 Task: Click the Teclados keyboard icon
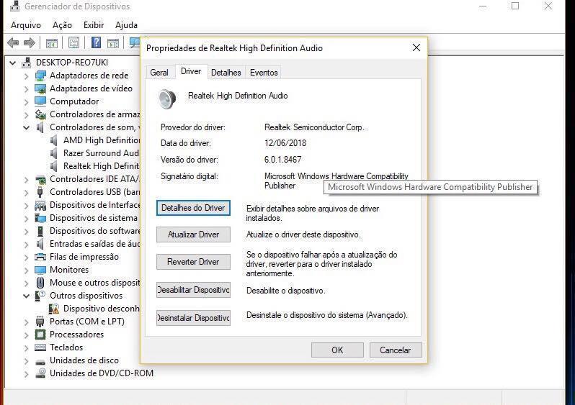tap(40, 347)
